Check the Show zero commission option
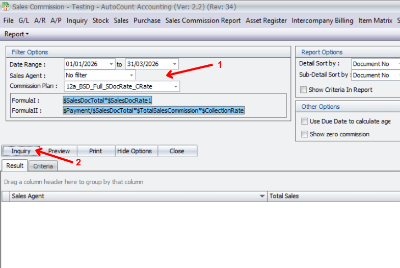This screenshot has height=268, width=400. point(305,134)
